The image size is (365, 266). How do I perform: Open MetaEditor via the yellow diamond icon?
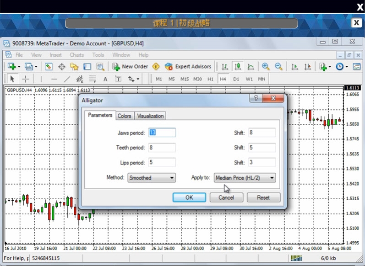(x=156, y=66)
